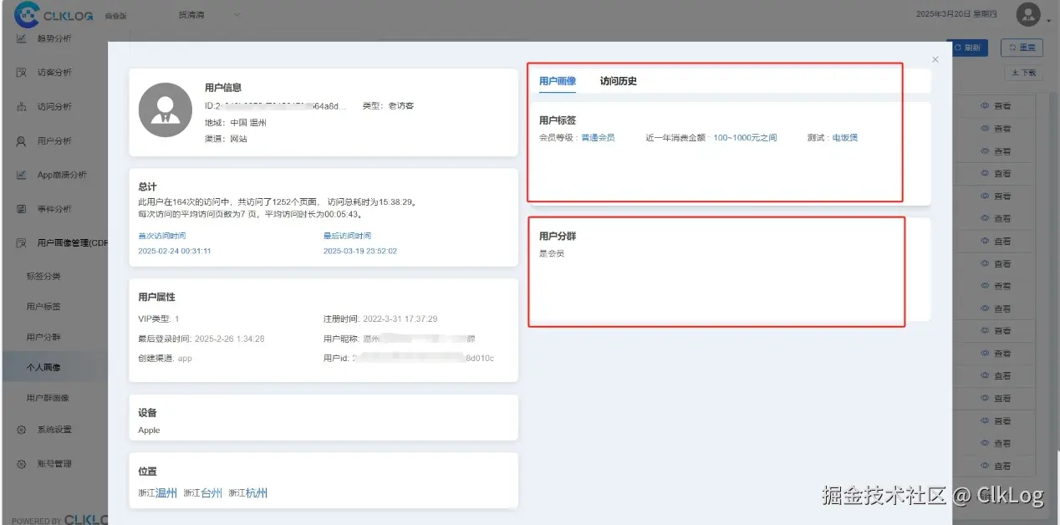Viewport: 1060px width, 525px height.
Task: Click the 电饭煲 tag link
Action: coord(845,138)
